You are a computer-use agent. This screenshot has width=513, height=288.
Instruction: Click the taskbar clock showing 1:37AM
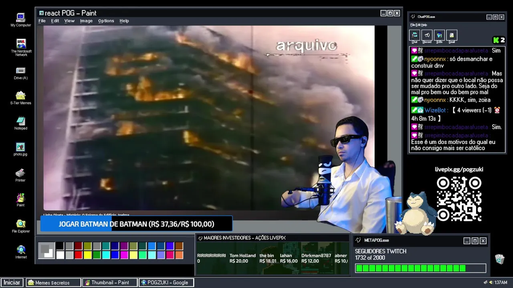pyautogui.click(x=501, y=282)
